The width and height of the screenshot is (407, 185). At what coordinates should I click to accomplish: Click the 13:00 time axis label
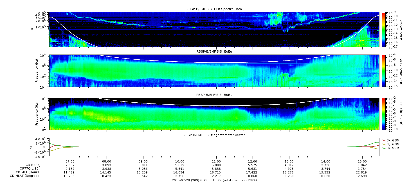coord(289,162)
